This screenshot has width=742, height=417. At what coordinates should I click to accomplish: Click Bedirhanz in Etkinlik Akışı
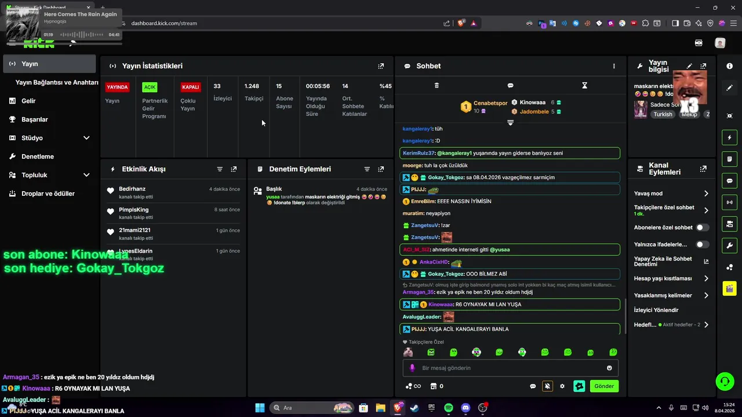coord(132,189)
